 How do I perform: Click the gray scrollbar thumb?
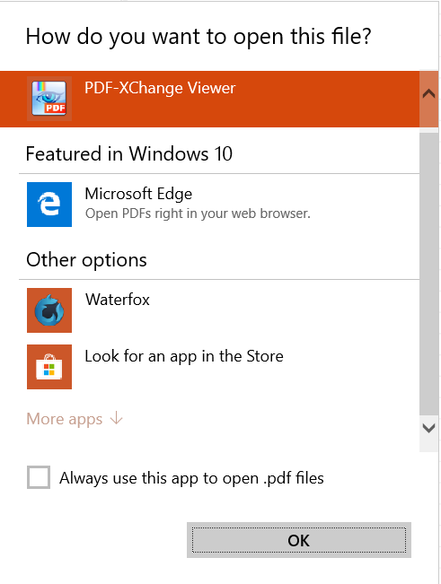[x=428, y=274]
